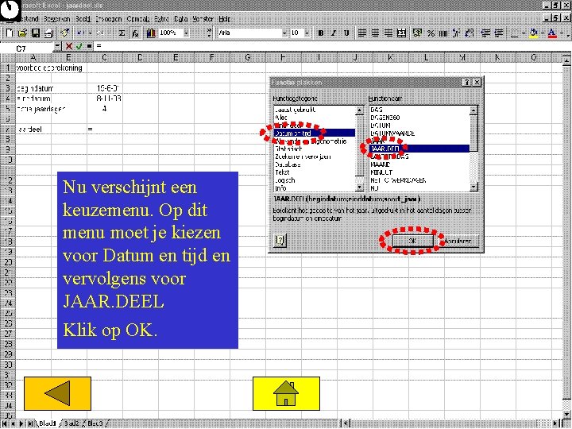Align text left

pos(362,33)
